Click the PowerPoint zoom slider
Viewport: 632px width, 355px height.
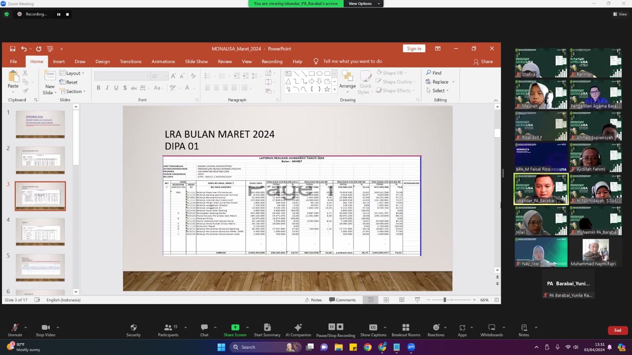445,300
